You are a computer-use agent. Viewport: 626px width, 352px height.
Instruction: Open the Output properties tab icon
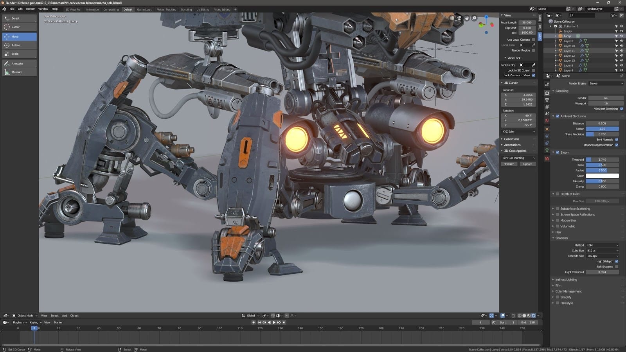pyautogui.click(x=547, y=100)
